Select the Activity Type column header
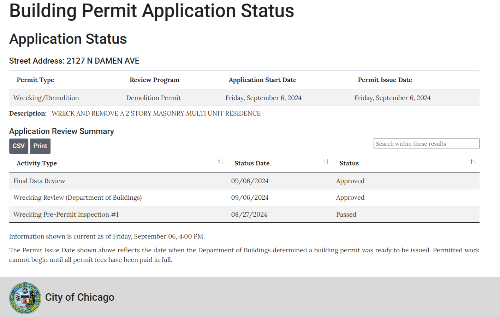Viewport: 500px width, 317px height. pyautogui.click(x=37, y=163)
